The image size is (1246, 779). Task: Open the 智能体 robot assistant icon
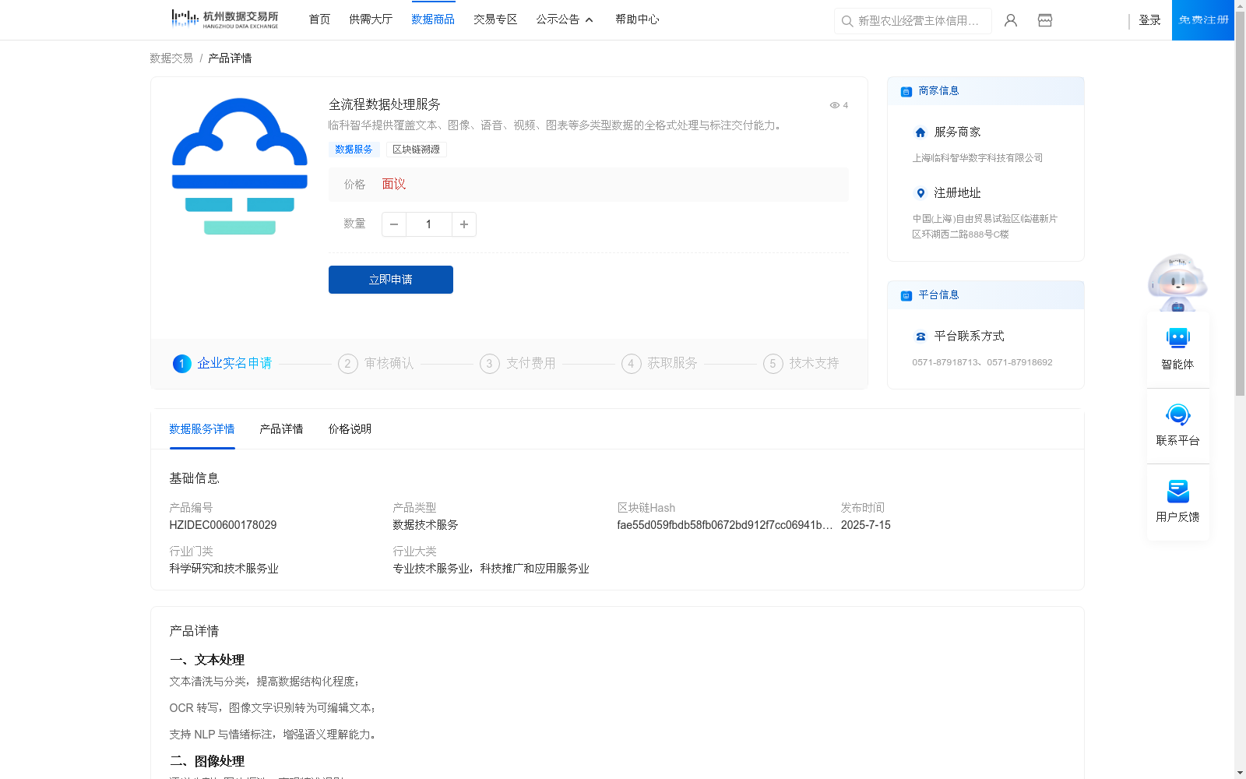click(x=1177, y=338)
